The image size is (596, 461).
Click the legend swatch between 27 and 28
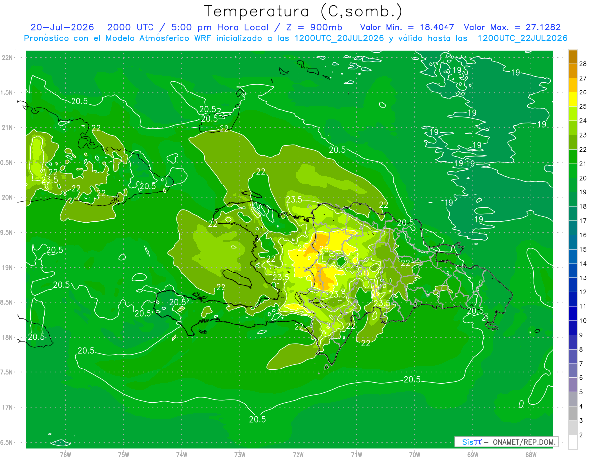click(x=573, y=71)
